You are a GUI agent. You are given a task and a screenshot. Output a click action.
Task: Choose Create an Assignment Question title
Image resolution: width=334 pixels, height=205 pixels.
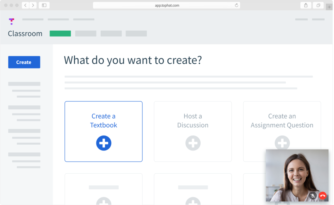click(x=282, y=120)
